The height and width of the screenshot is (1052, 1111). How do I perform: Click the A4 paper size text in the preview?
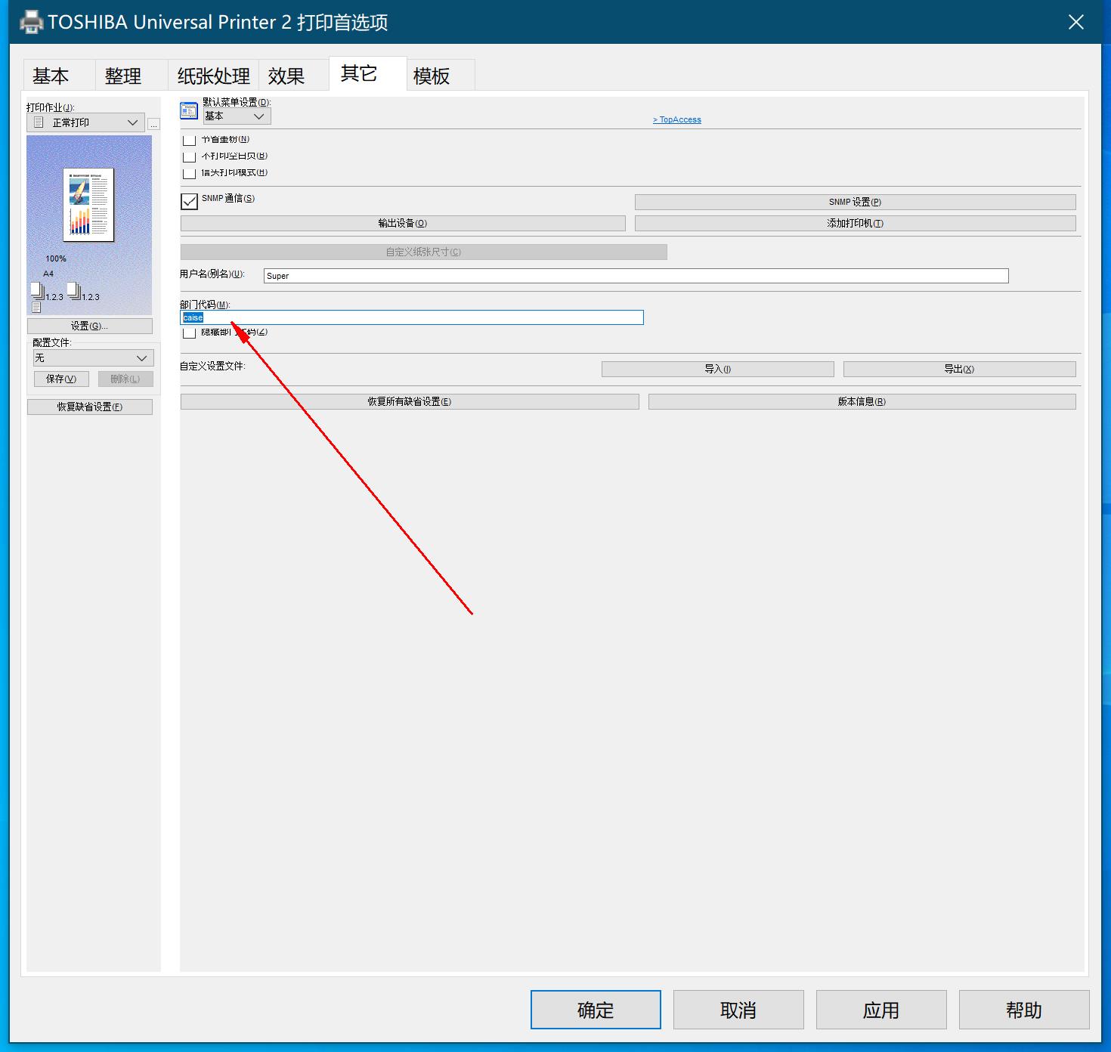point(48,274)
